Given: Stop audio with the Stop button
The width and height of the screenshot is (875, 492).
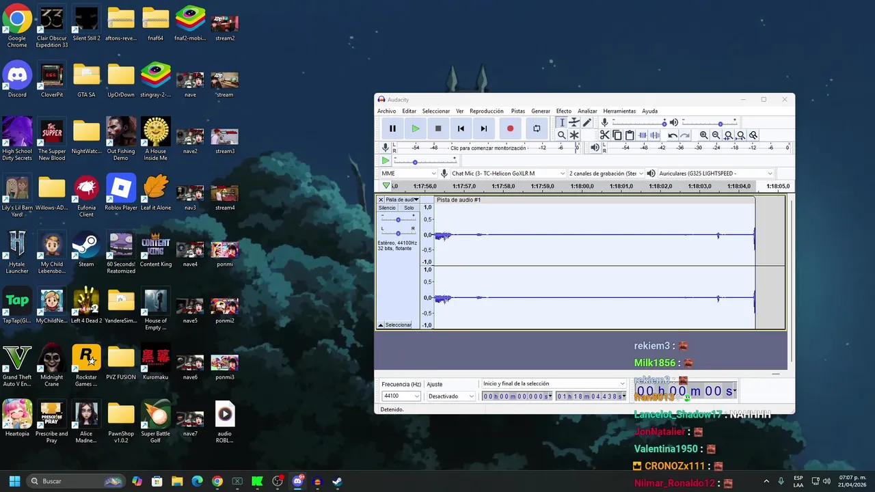Looking at the screenshot, I should pyautogui.click(x=438, y=128).
